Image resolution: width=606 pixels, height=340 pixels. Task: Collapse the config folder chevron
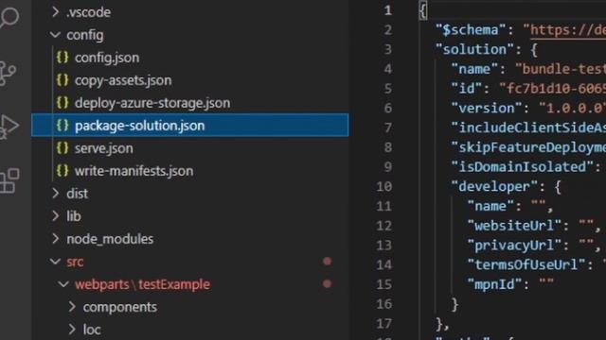tap(55, 35)
